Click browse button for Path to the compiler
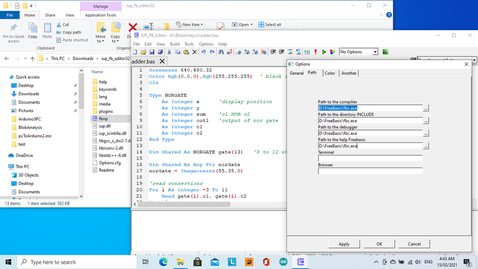 (x=426, y=108)
